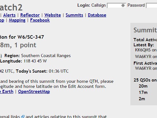Viewport: 157px width, 118px height.
Task: Visit the Facebook link
Action: pos(40,20)
